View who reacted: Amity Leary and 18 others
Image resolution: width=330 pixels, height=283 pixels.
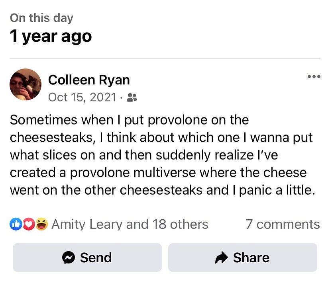(x=130, y=224)
